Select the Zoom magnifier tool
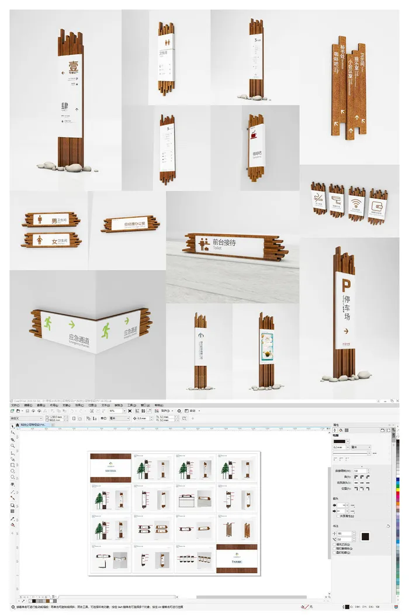The image size is (409, 616). click(13, 445)
